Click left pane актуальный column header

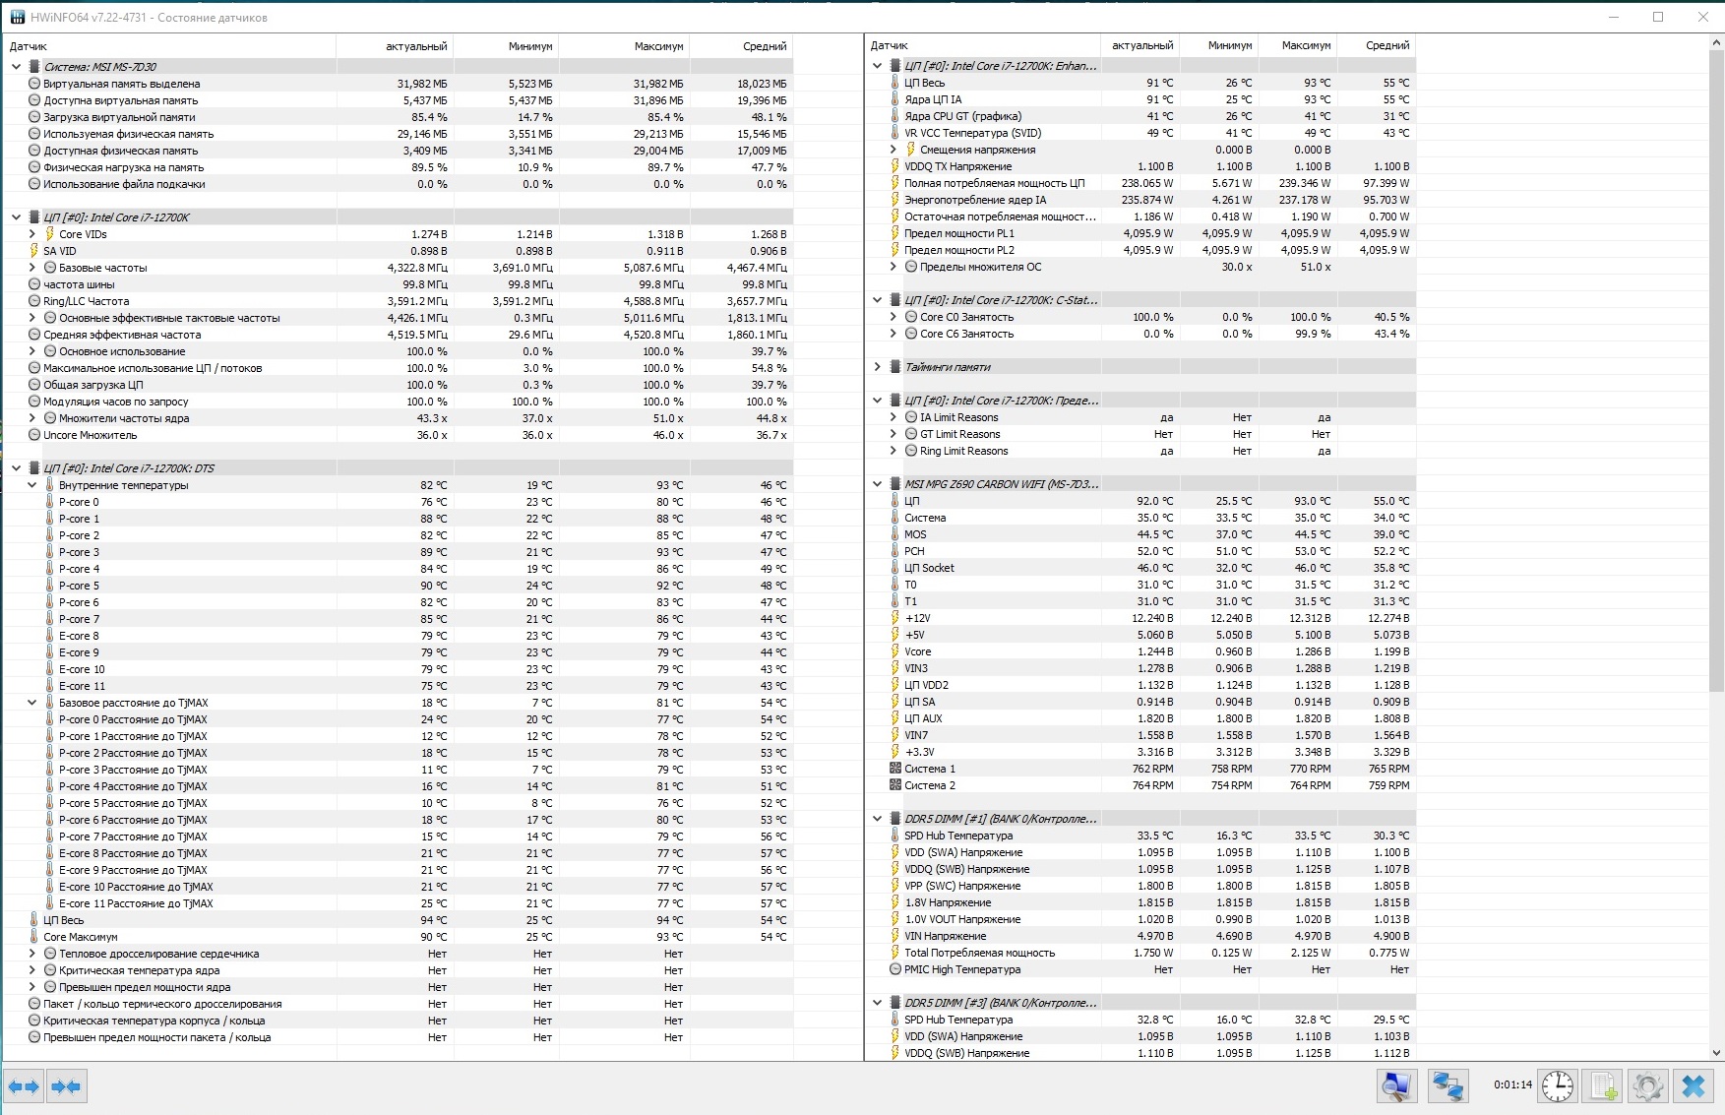tap(395, 46)
